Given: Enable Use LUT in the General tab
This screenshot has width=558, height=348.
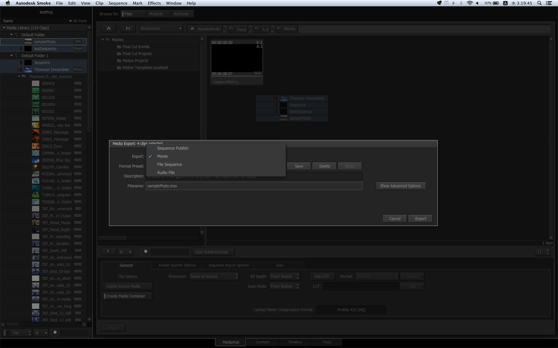Looking at the screenshot, I should [x=322, y=276].
